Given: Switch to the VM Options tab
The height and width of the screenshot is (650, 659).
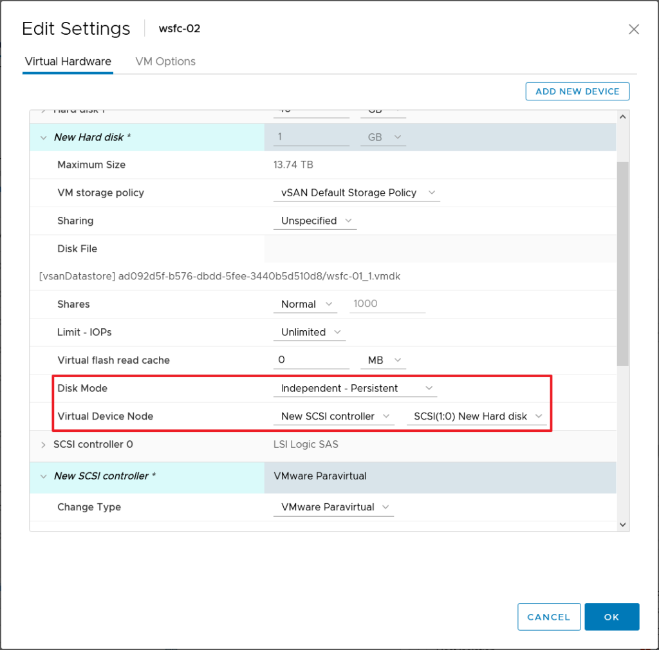Looking at the screenshot, I should click(x=165, y=62).
